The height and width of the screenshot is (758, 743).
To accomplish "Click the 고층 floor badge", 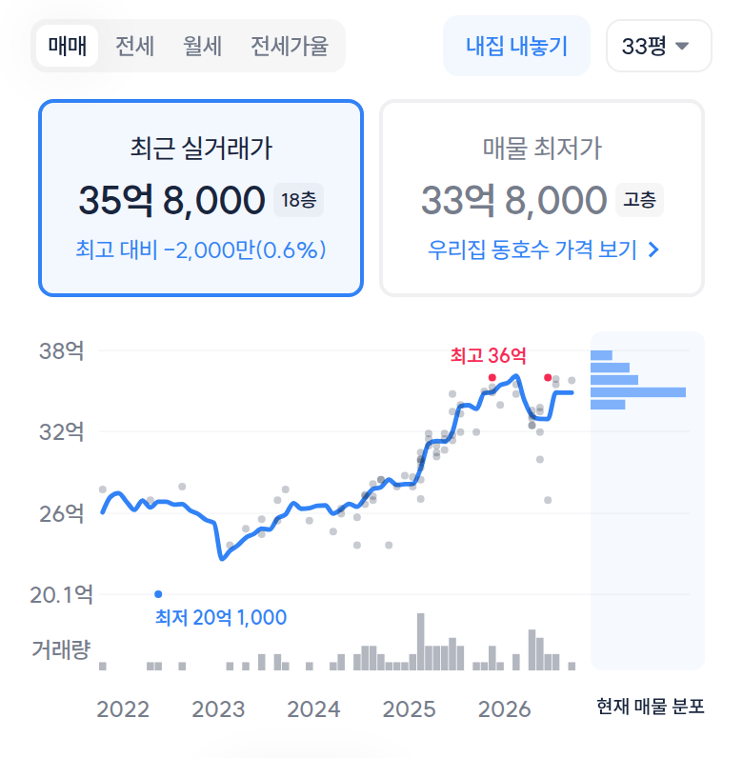I will tap(639, 200).
